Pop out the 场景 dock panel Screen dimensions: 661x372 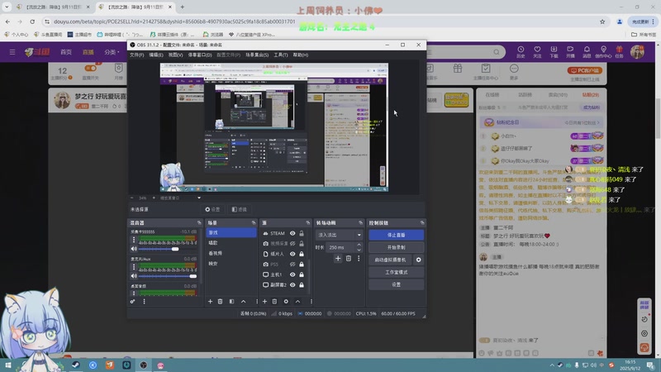[x=254, y=222]
